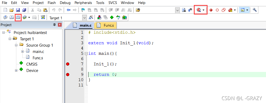Collapse the Source Group 1 folder node
This screenshot has height=103, width=266.
pos(16,45)
